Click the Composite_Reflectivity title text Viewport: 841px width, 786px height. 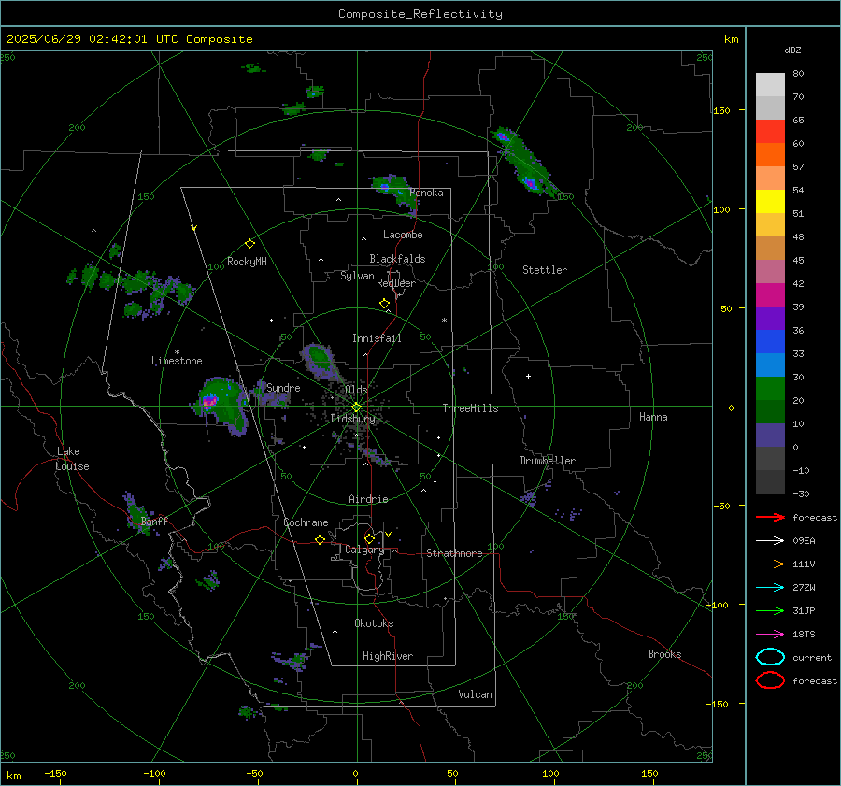[x=420, y=14]
